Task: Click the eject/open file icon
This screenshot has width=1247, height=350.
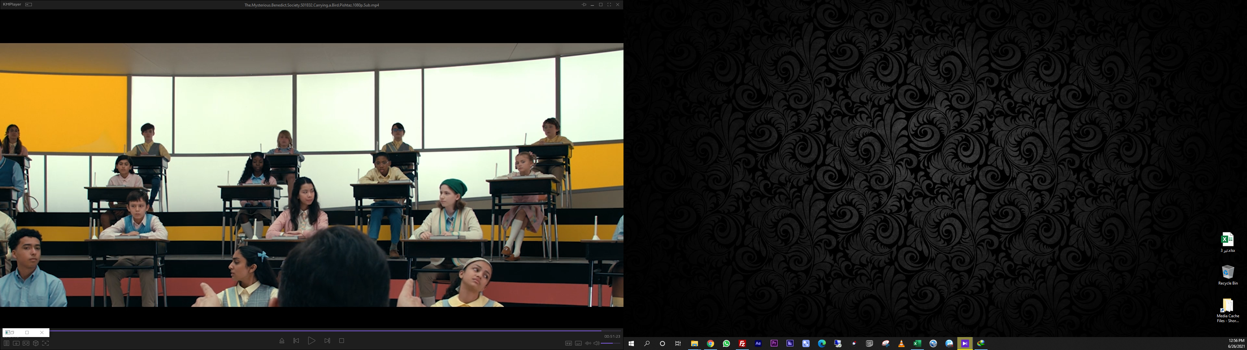Action: 282,341
